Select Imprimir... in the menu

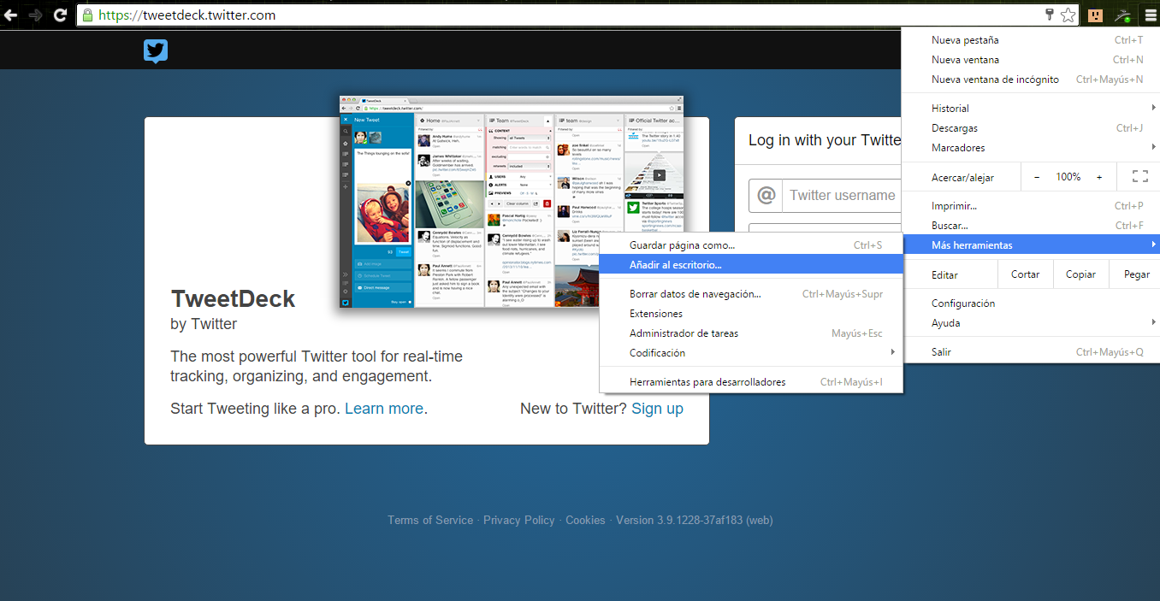pyautogui.click(x=1031, y=206)
